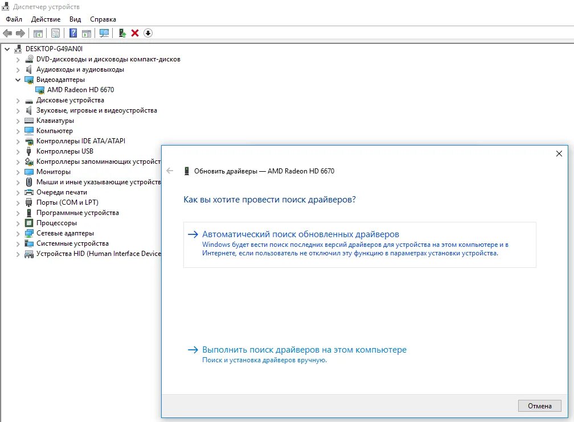Expand the Мониторы chevron
Viewport: 574px width, 422px height.
point(18,172)
